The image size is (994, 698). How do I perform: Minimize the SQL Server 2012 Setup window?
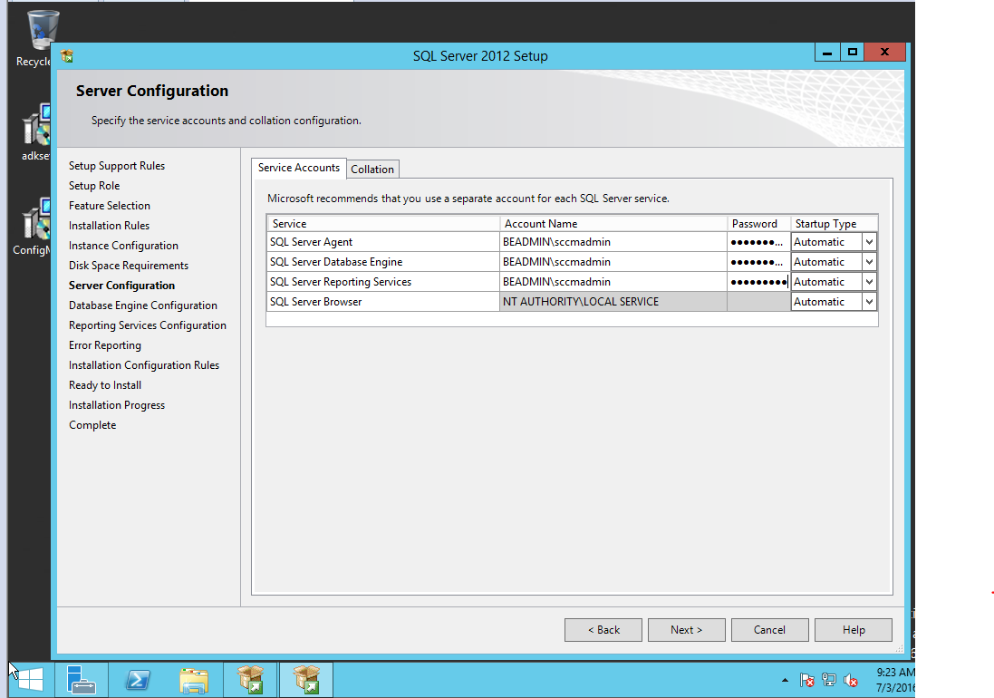click(827, 52)
